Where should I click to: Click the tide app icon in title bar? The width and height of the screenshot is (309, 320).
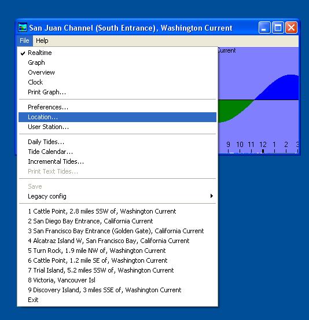[x=23, y=28]
